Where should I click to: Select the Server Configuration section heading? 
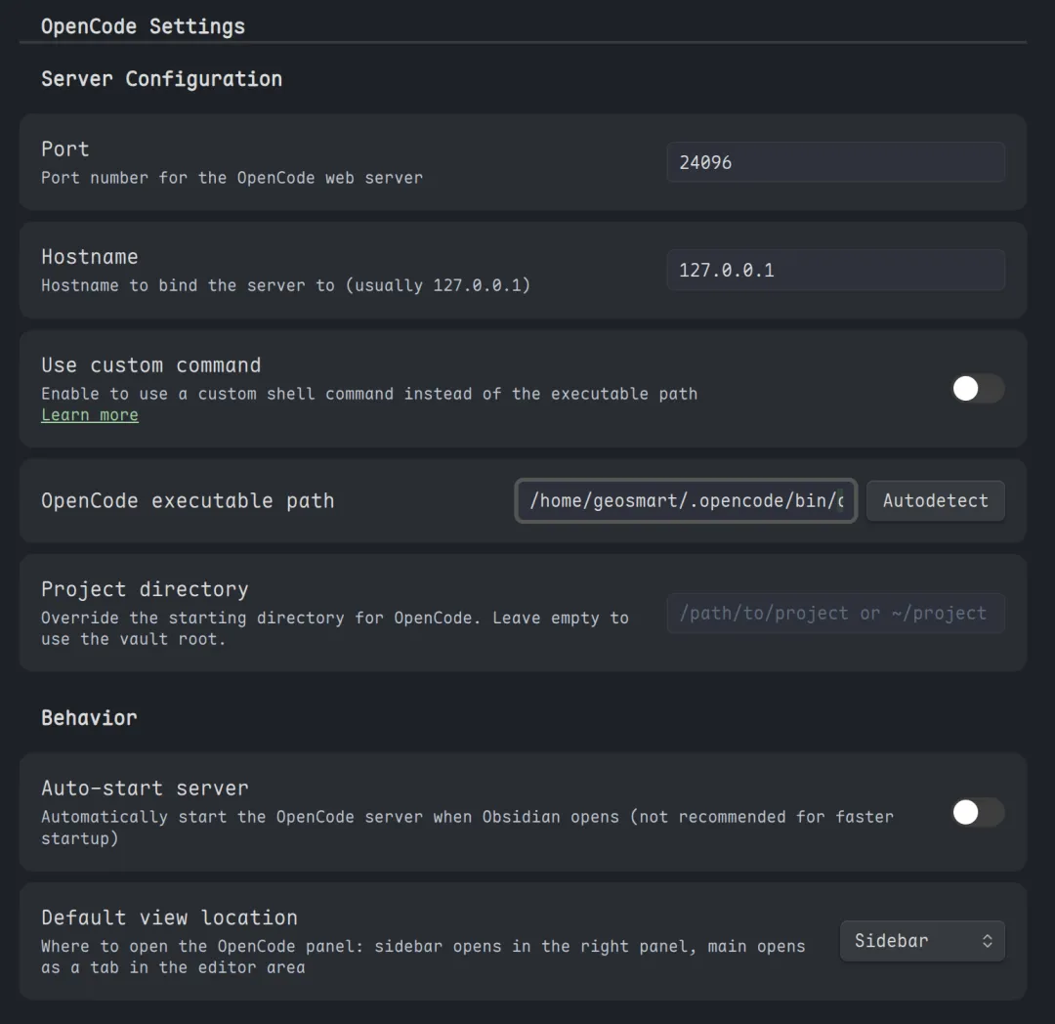tap(161, 79)
